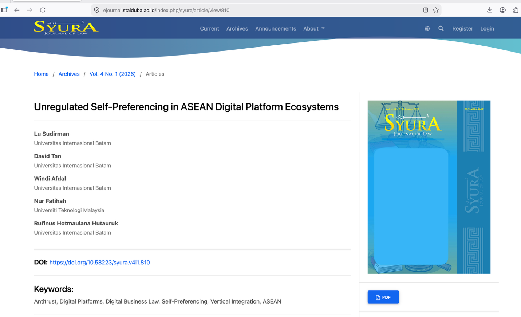Select author name Rufinus Hotmaulana Hutauruk
The image size is (521, 317).
76,223
